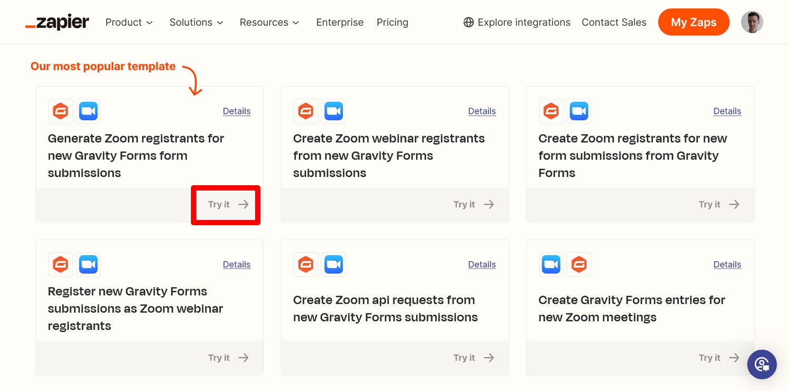Click the Zapier logo
The width and height of the screenshot is (789, 391).
point(57,22)
